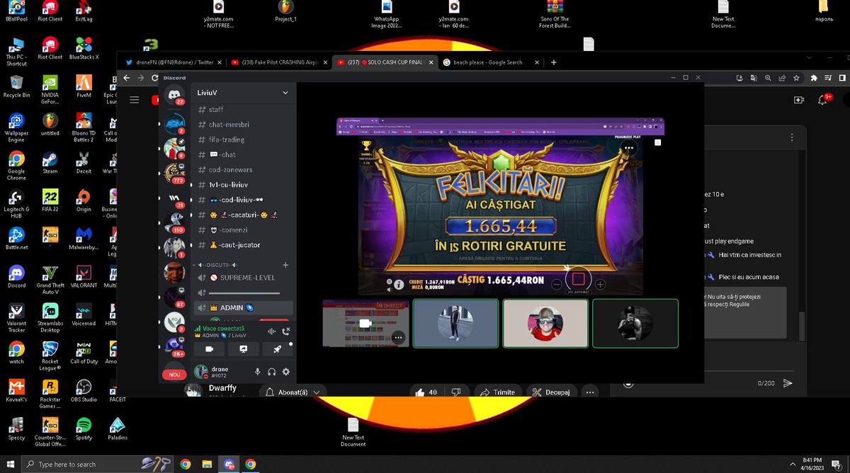850x473 pixels.
Task: Open YouTube notifications bell
Action: pyautogui.click(x=823, y=101)
